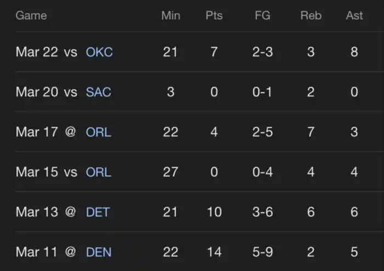Image resolution: width=384 pixels, height=271 pixels.
Task: Select the Mar 20 game date
Action: (x=37, y=92)
